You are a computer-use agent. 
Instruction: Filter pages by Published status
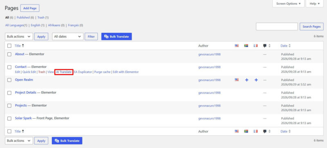(x=23, y=18)
